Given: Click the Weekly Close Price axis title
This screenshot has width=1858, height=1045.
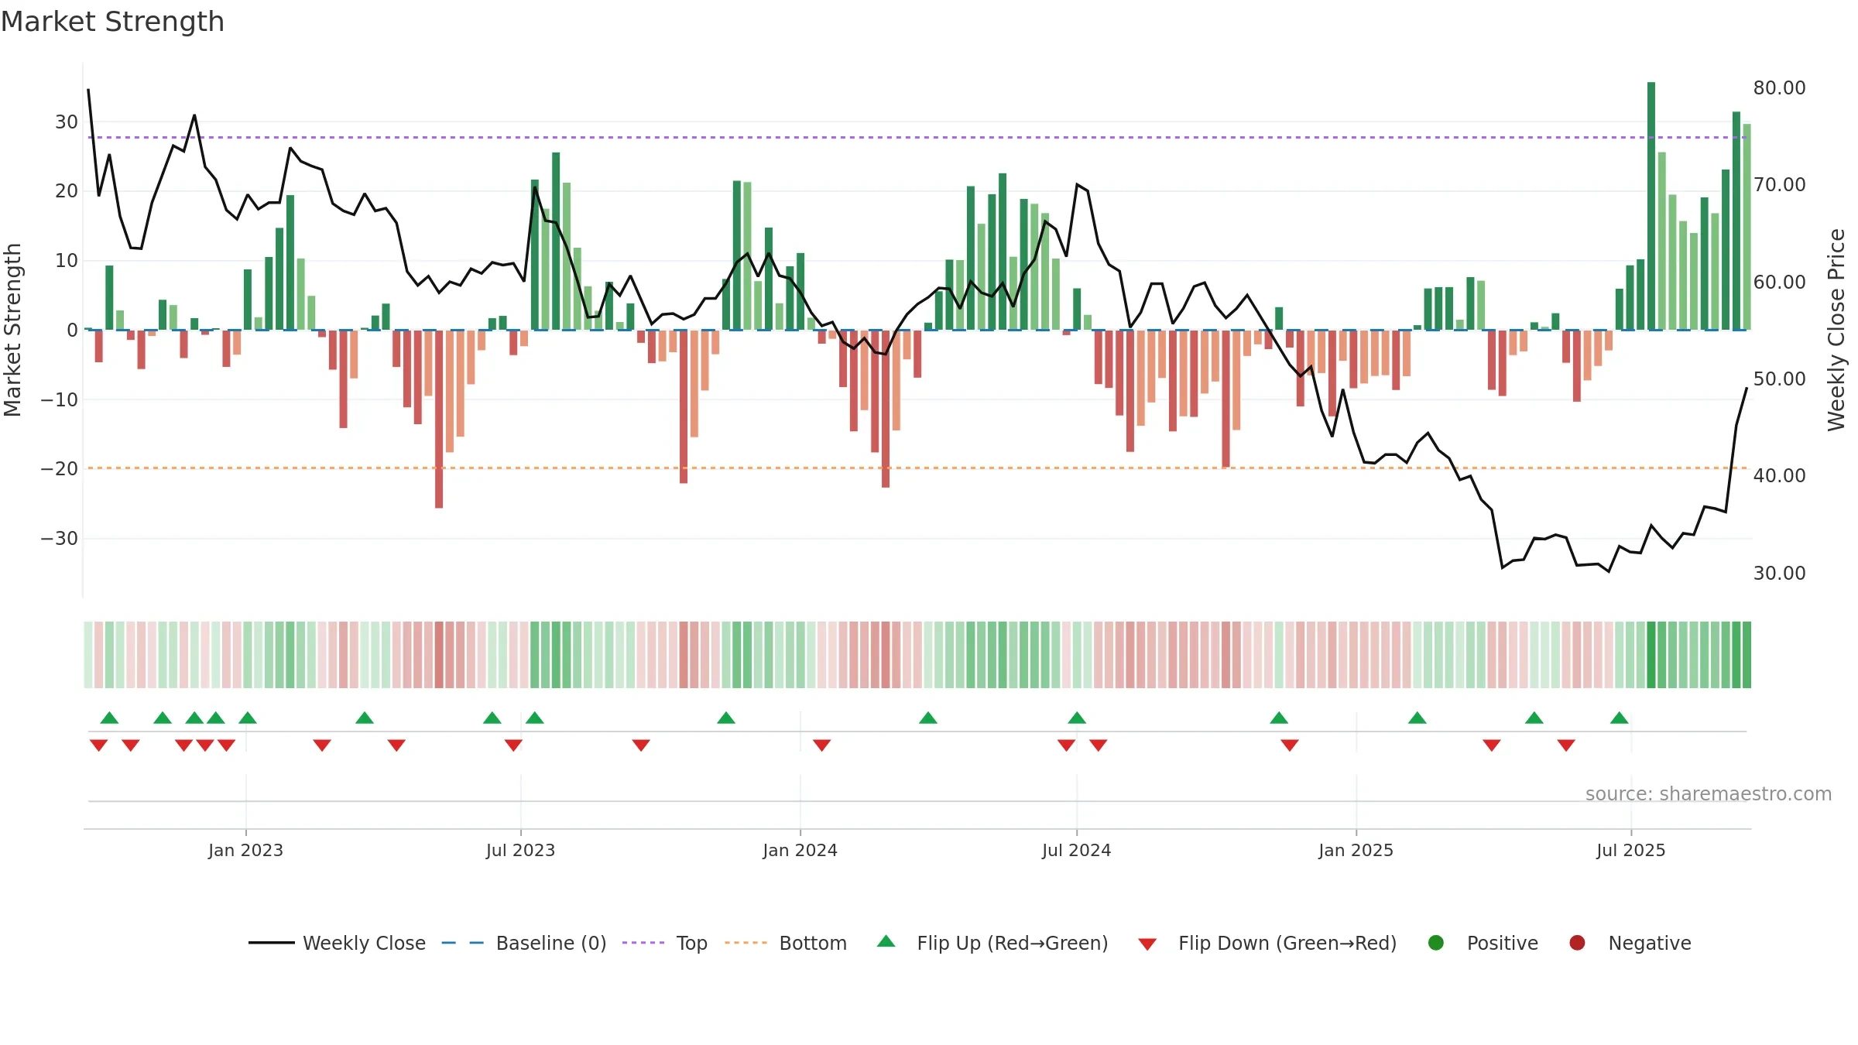Looking at the screenshot, I should point(1836,330).
